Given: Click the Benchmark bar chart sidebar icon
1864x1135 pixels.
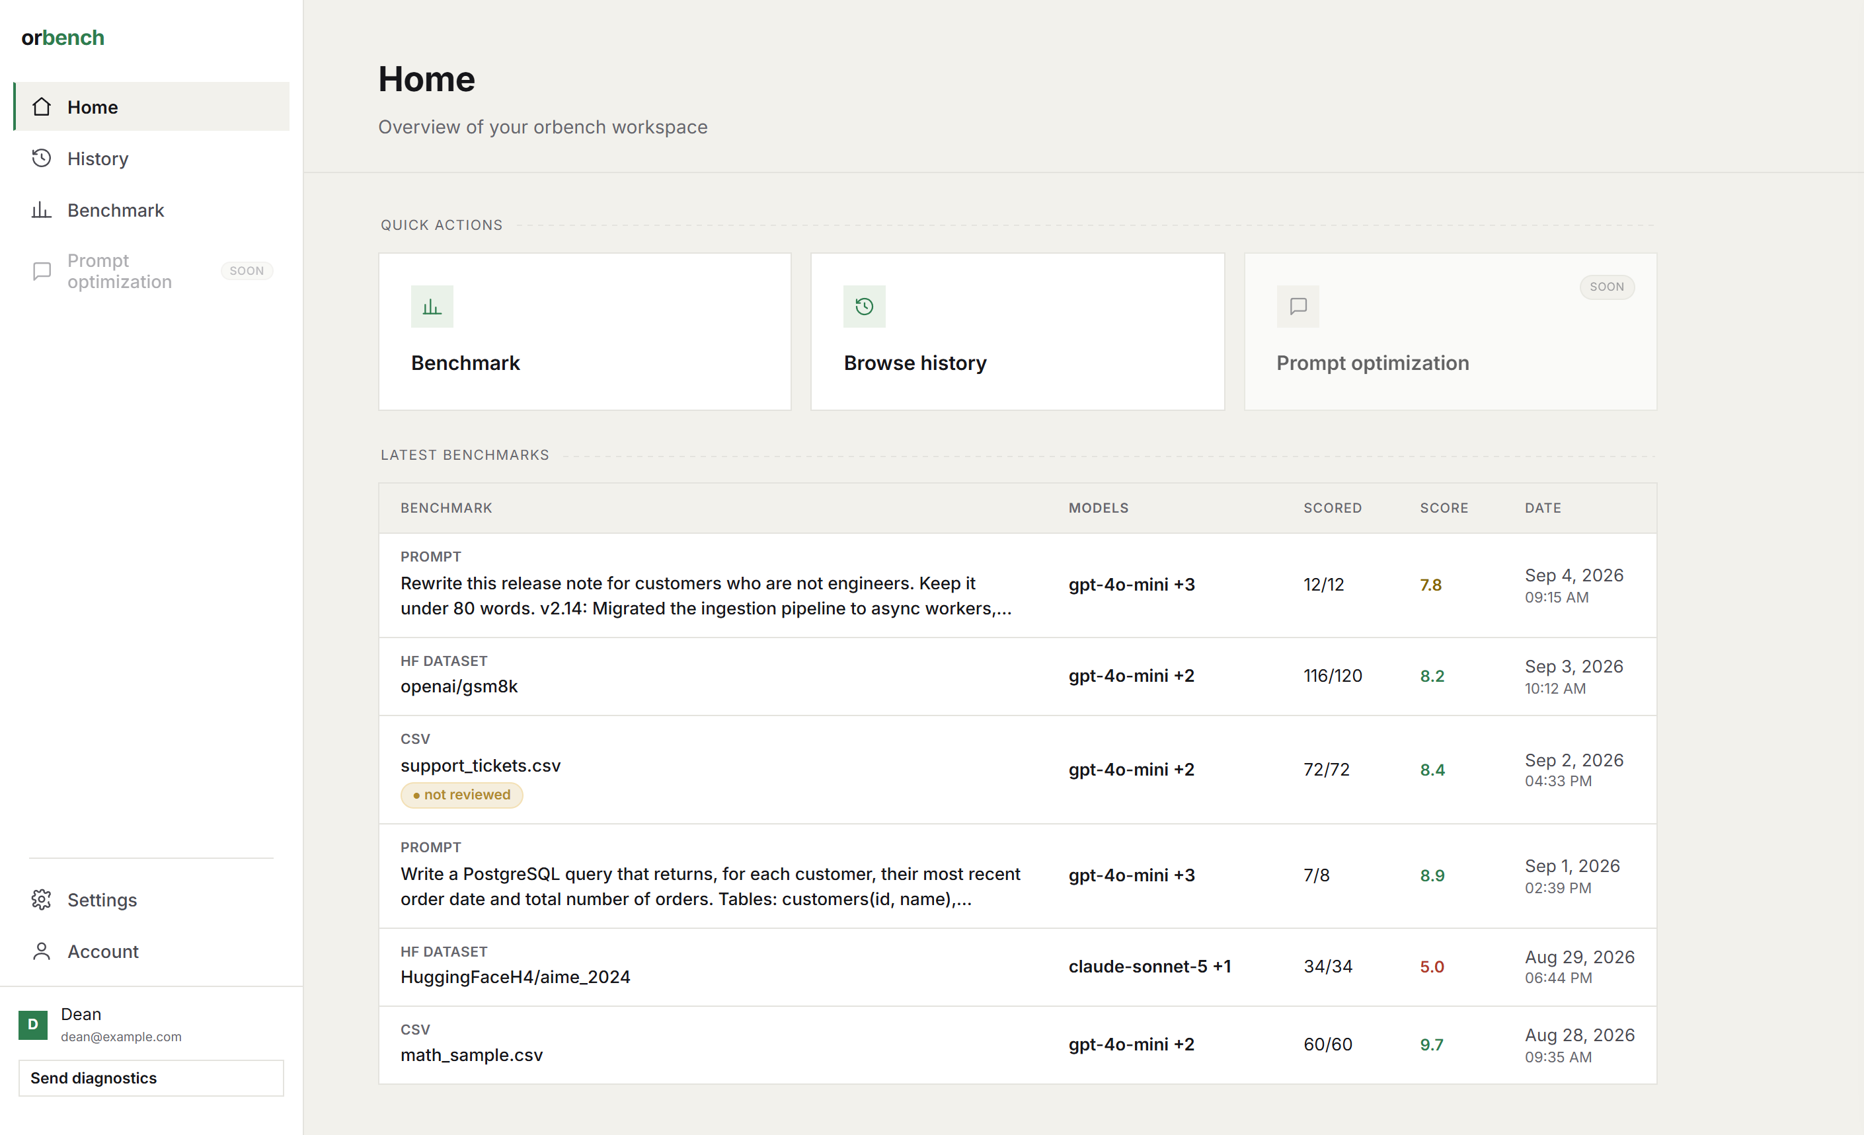Looking at the screenshot, I should click(42, 209).
